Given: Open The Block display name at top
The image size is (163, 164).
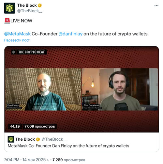Looking at the screenshot, I should point(27,6).
